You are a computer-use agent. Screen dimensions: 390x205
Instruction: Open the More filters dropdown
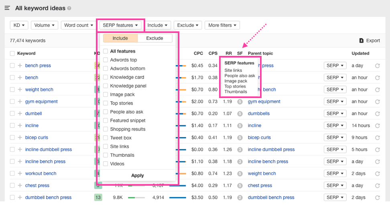[222, 25]
